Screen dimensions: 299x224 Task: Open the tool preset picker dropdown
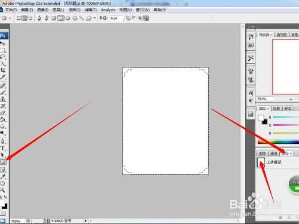pos(6,19)
